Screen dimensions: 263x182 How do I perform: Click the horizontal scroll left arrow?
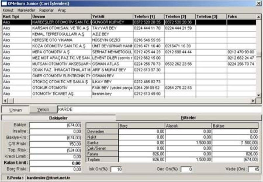[x=5, y=101]
